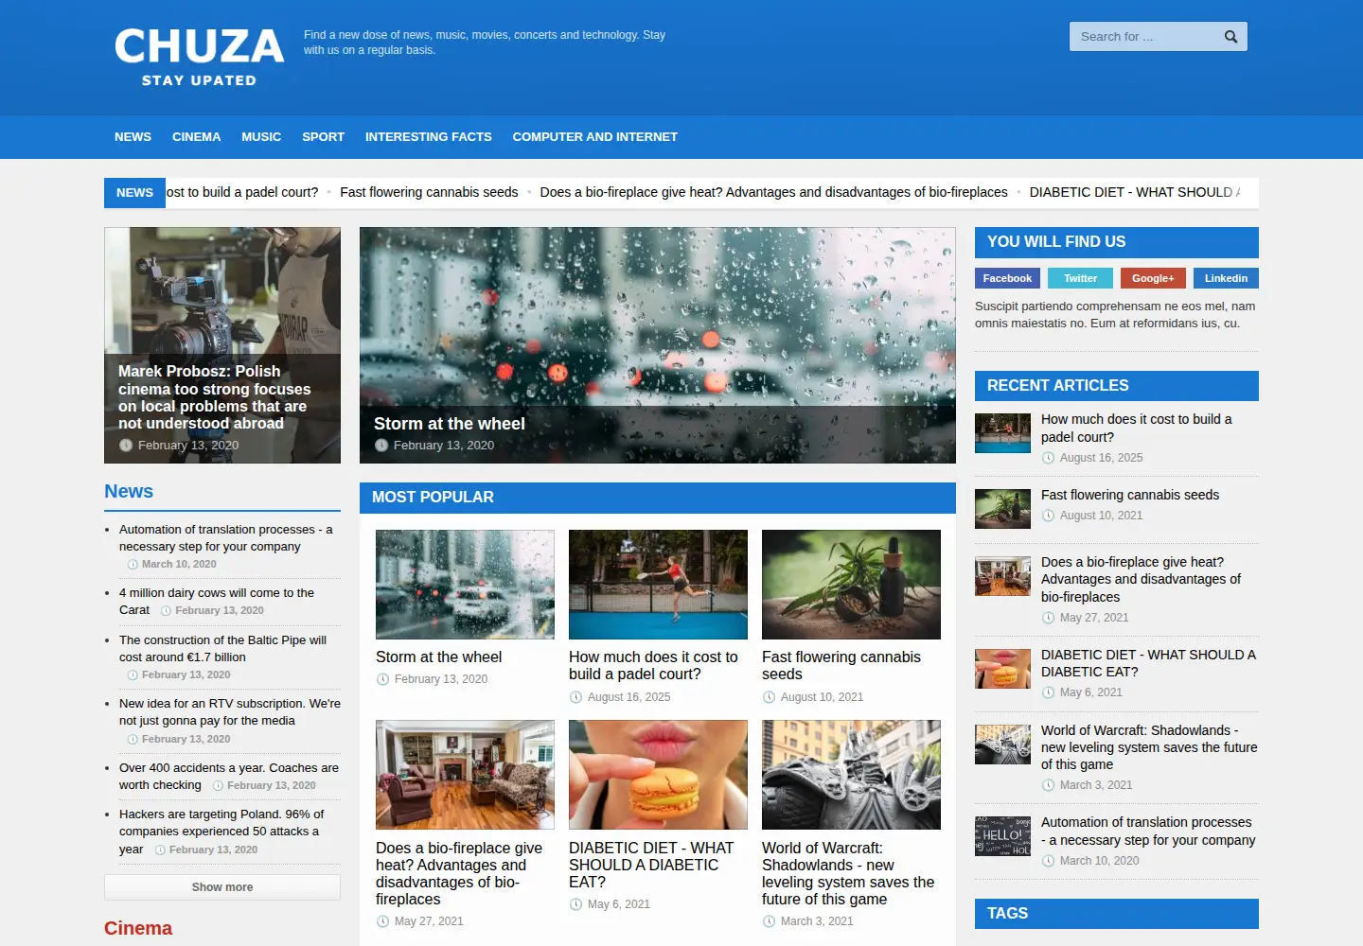Open the Recent Articles macaron thumbnail
Image resolution: width=1363 pixels, height=946 pixels.
click(x=1002, y=669)
